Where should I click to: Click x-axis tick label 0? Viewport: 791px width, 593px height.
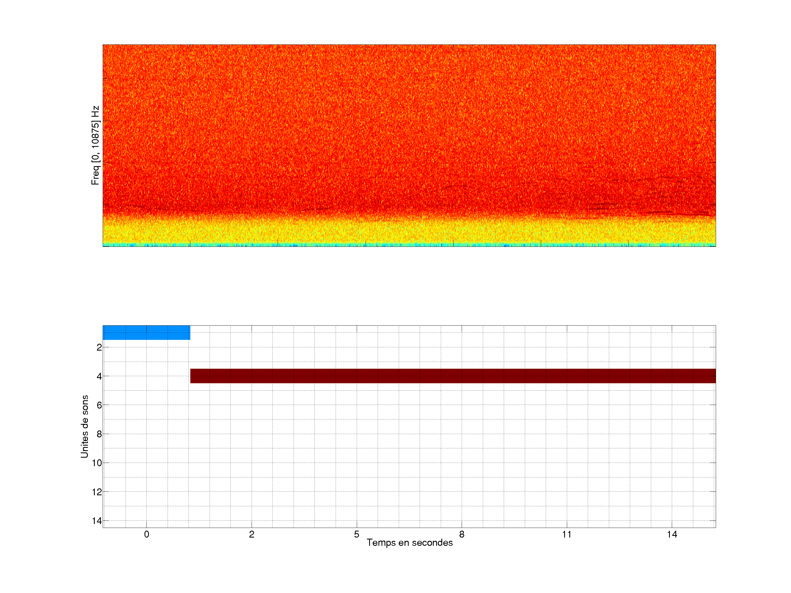147,534
